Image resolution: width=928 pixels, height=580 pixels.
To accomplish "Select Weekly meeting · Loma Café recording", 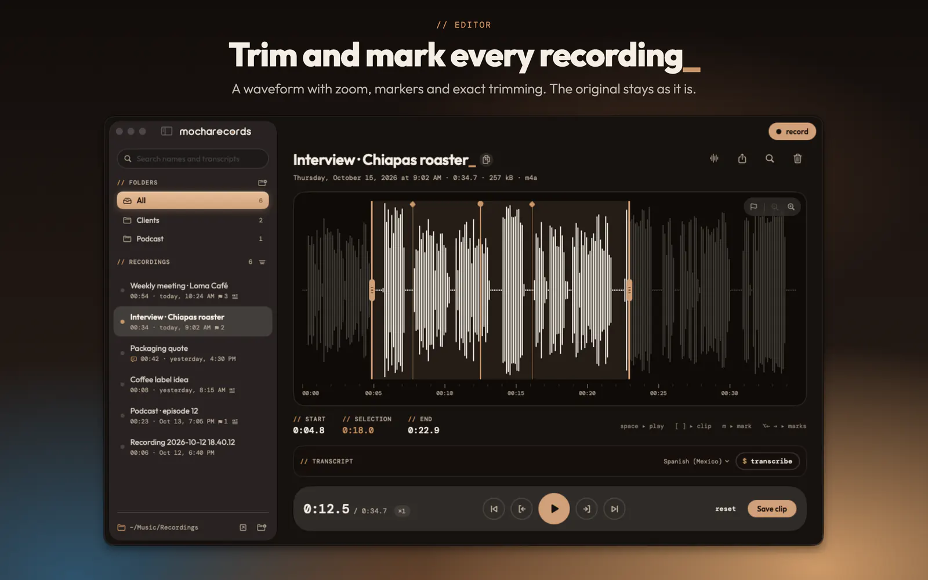I will tap(193, 291).
